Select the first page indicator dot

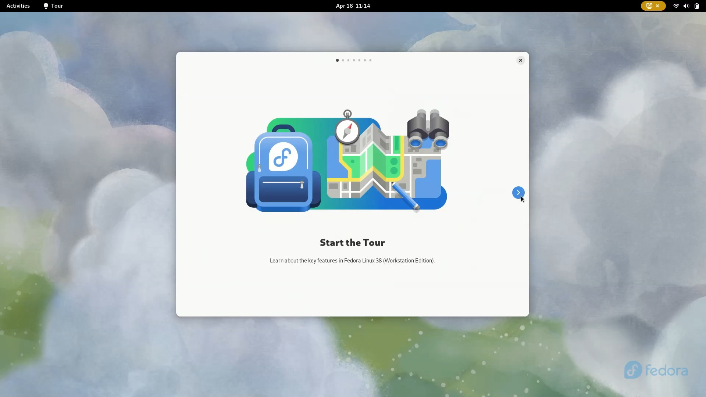click(337, 60)
